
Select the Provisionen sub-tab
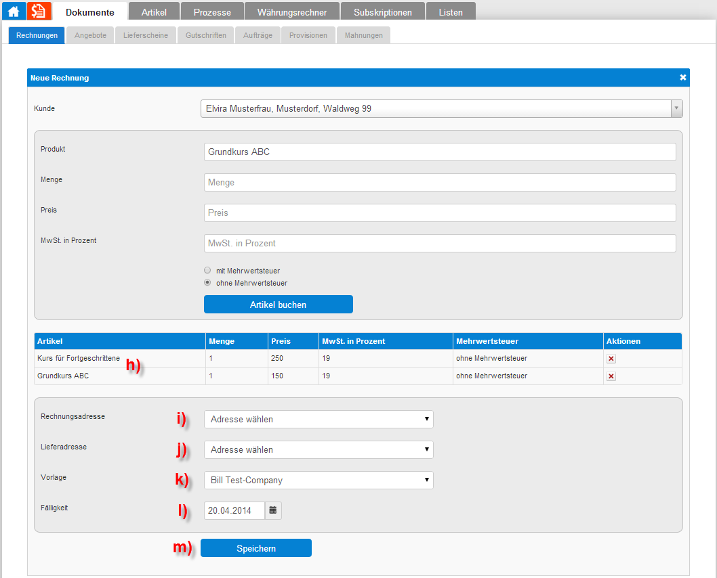pos(308,35)
